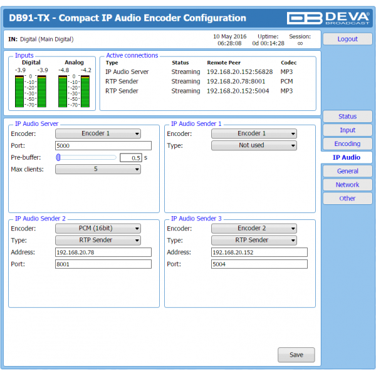Open IP Audio Server Encoder dropdown

click(x=98, y=133)
